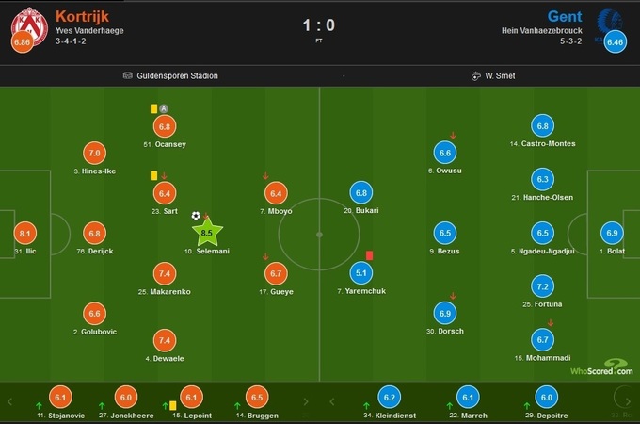The image size is (640, 424).
Task: Open manager Hein Vanhaezebrouck's profile
Action: [545, 30]
